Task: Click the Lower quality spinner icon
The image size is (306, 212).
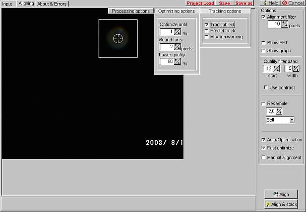Action: (x=177, y=62)
